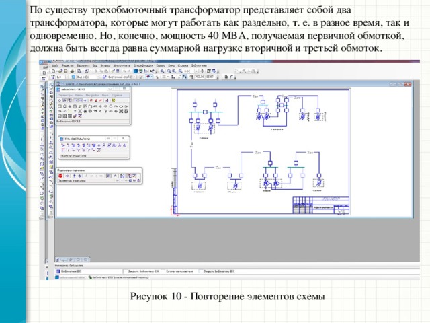Click the Save toolbar icon

[x=65, y=71]
